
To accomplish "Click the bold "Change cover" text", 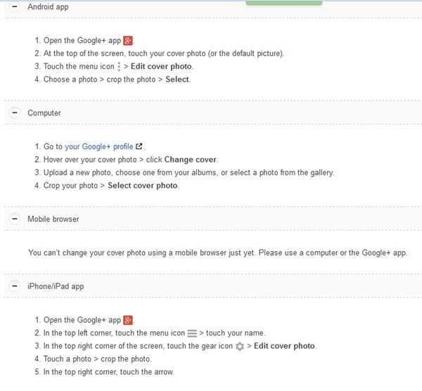I will click(x=191, y=160).
